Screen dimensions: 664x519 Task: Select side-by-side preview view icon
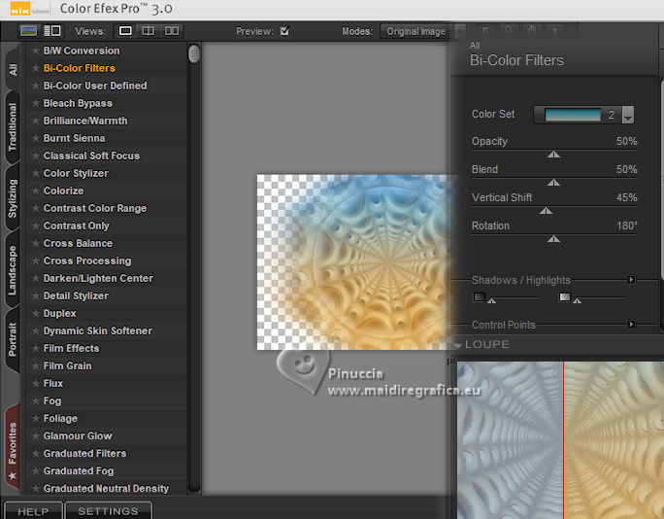(x=172, y=31)
